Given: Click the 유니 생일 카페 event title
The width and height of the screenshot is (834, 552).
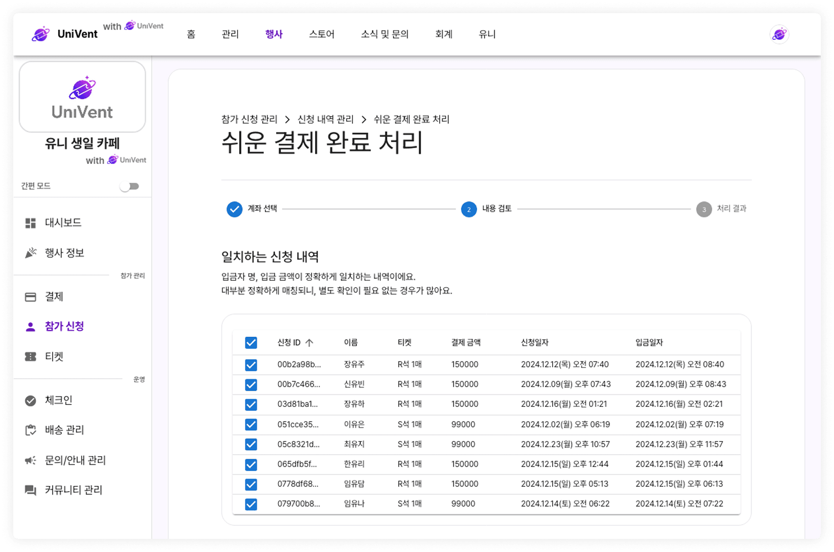Looking at the screenshot, I should point(82,144).
